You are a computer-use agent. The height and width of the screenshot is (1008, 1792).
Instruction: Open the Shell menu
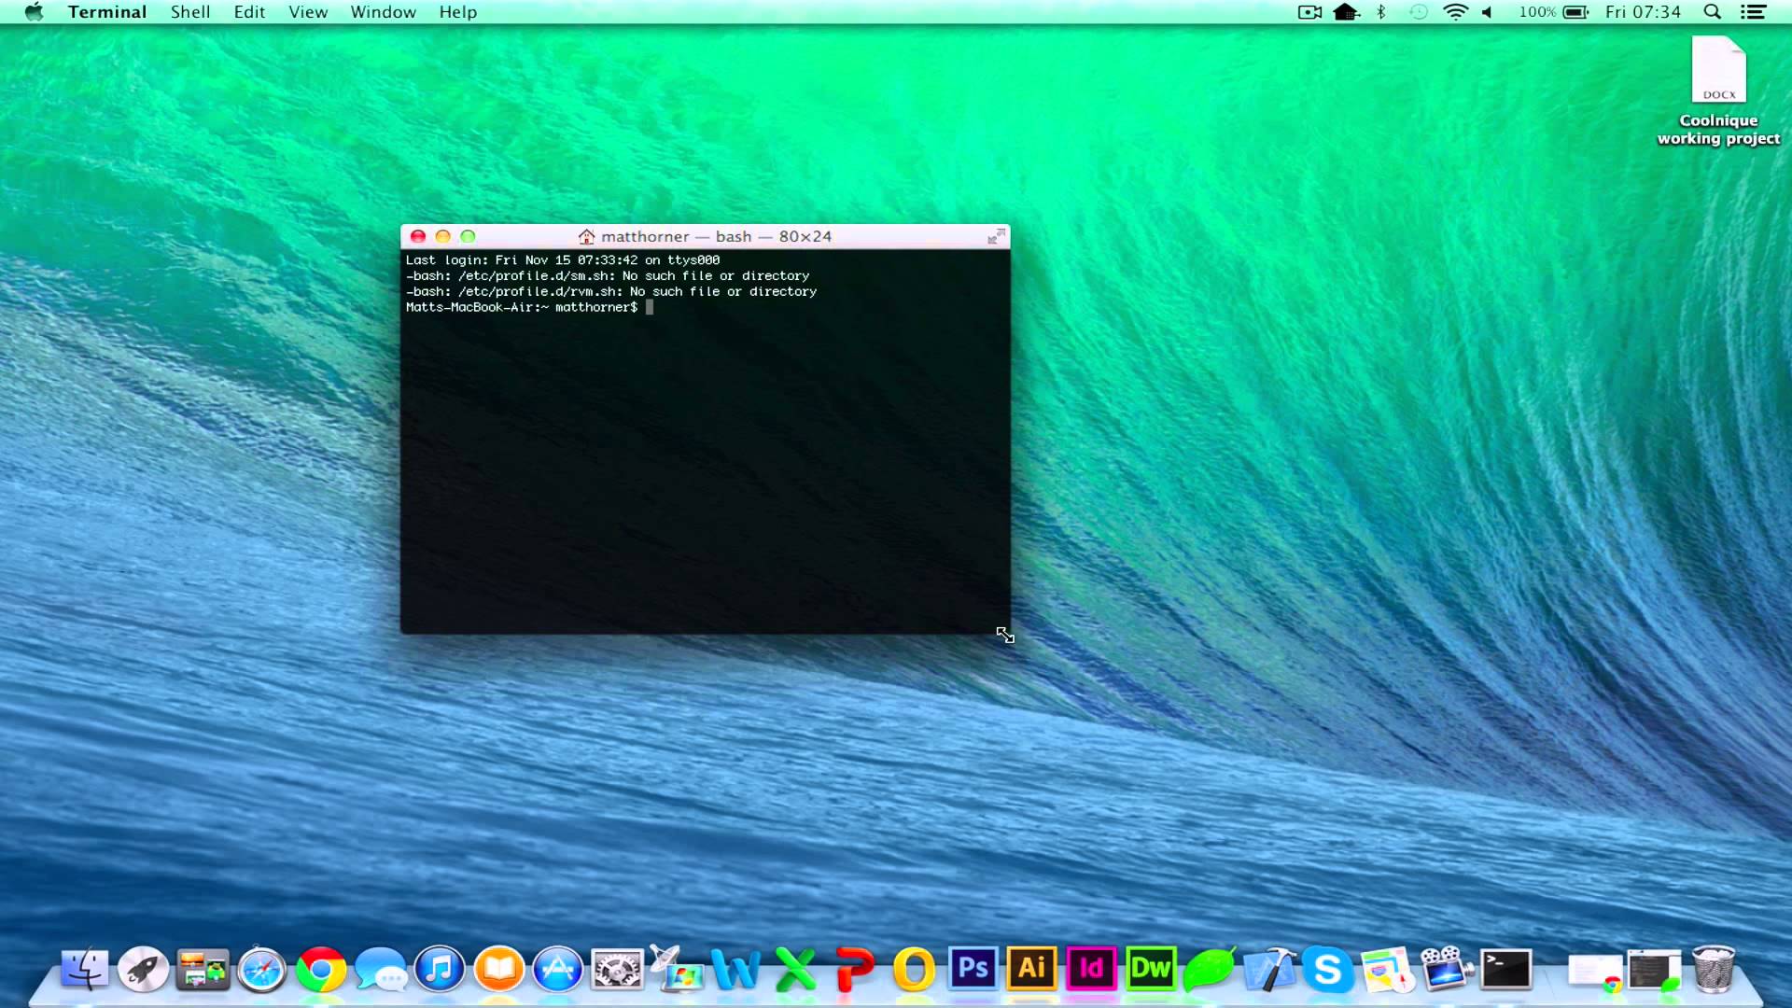(x=189, y=12)
